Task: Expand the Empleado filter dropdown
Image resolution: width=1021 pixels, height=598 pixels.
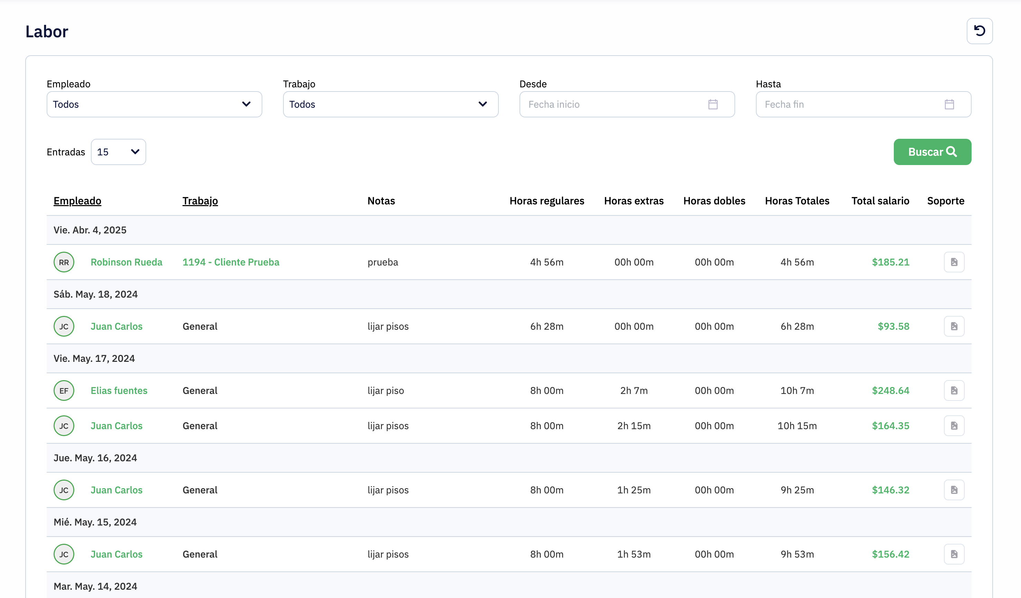Action: (x=154, y=104)
